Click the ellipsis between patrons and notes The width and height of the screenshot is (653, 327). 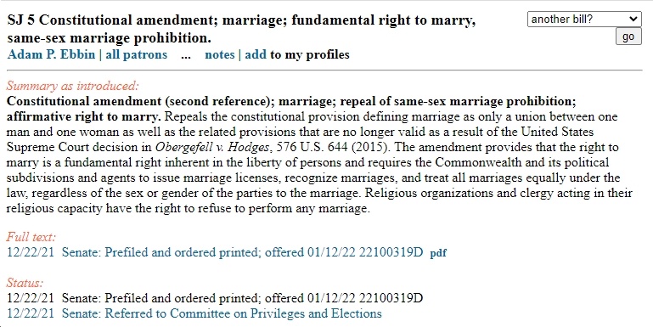[x=186, y=54]
